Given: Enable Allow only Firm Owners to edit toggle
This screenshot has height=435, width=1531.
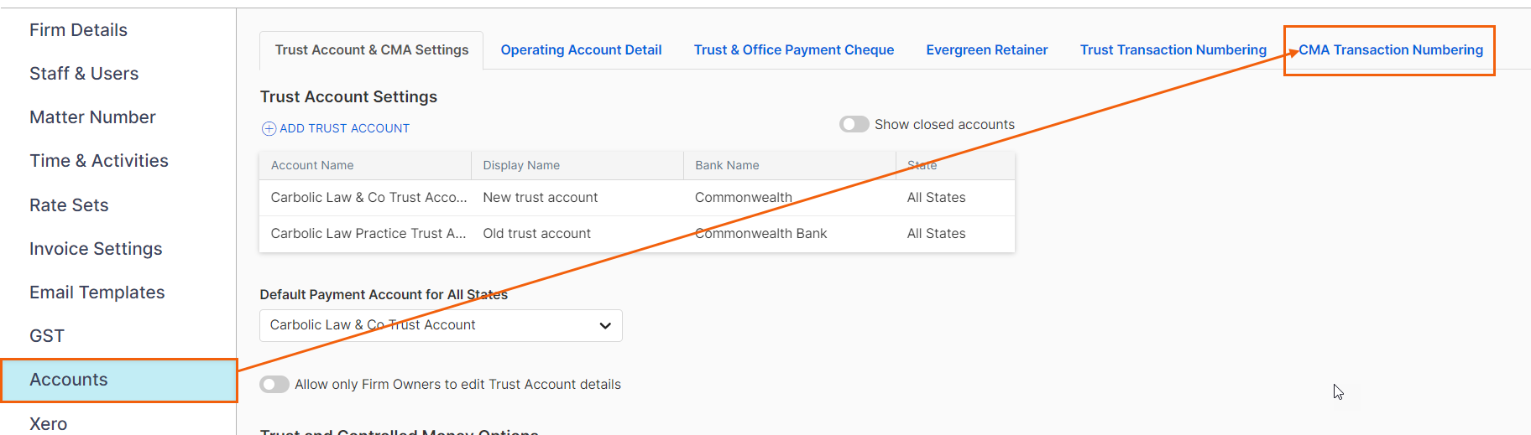Looking at the screenshot, I should (x=274, y=384).
